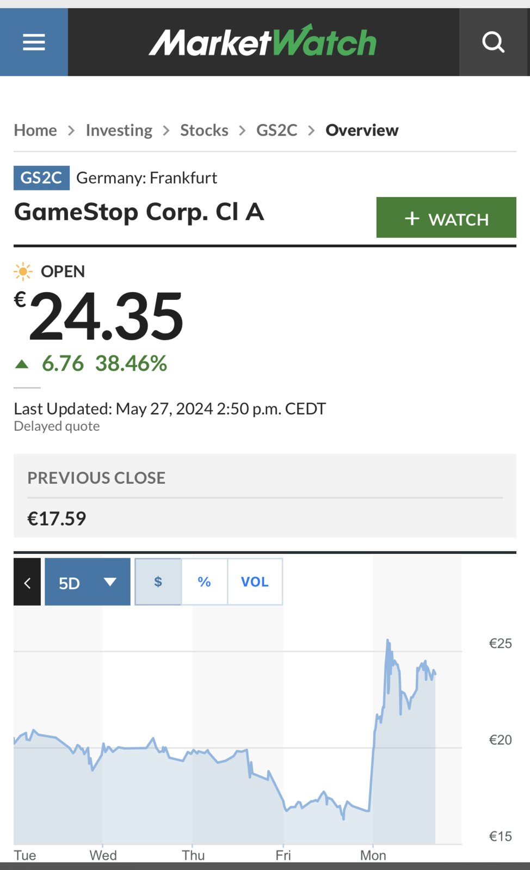Screen dimensions: 530x870
Task: Click the chart back arrow button
Action: 27,582
